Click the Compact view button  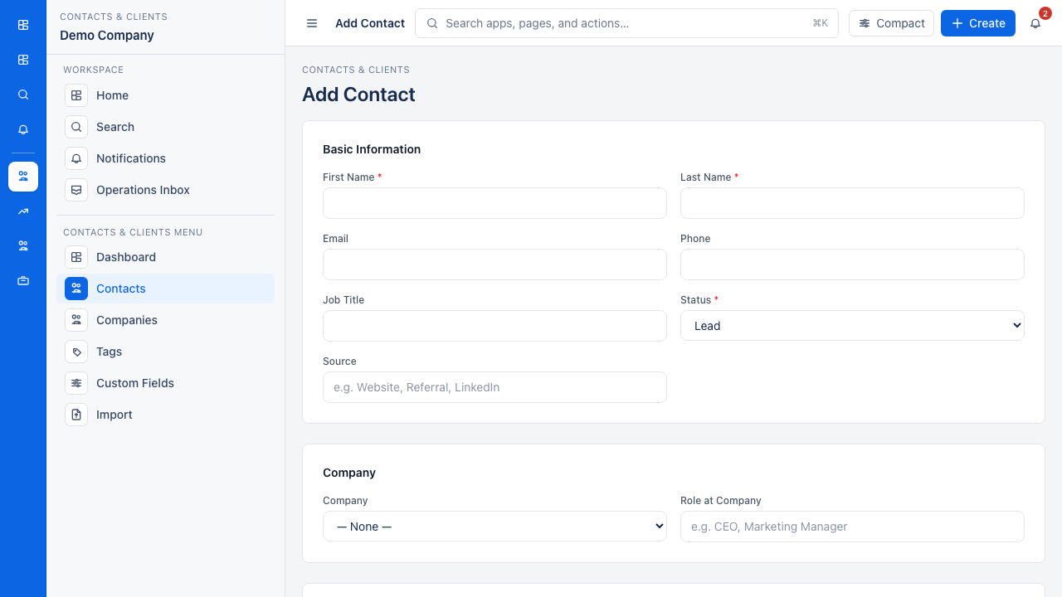(891, 23)
